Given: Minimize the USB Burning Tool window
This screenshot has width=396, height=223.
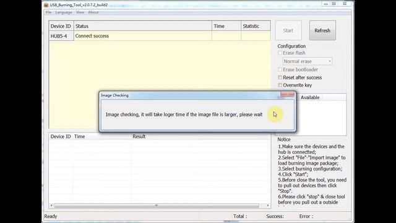Looking at the screenshot, I should [x=326, y=4].
